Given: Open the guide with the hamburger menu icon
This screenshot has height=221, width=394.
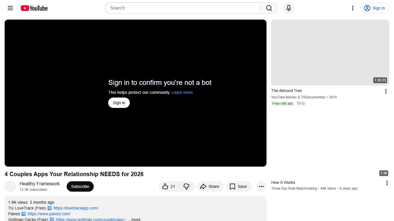Looking at the screenshot, I should 10,8.
